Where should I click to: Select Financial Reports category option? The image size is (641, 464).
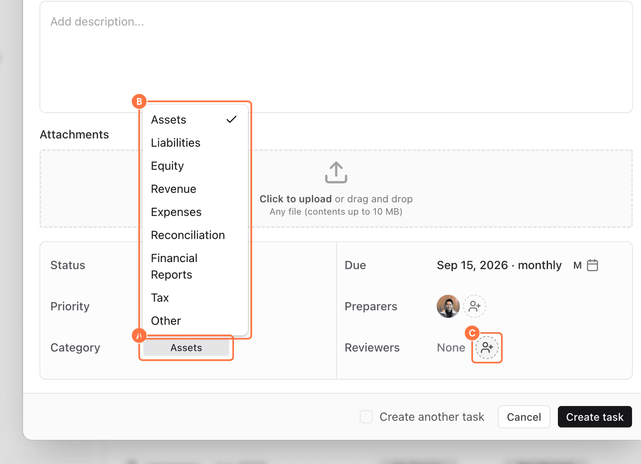(x=194, y=266)
